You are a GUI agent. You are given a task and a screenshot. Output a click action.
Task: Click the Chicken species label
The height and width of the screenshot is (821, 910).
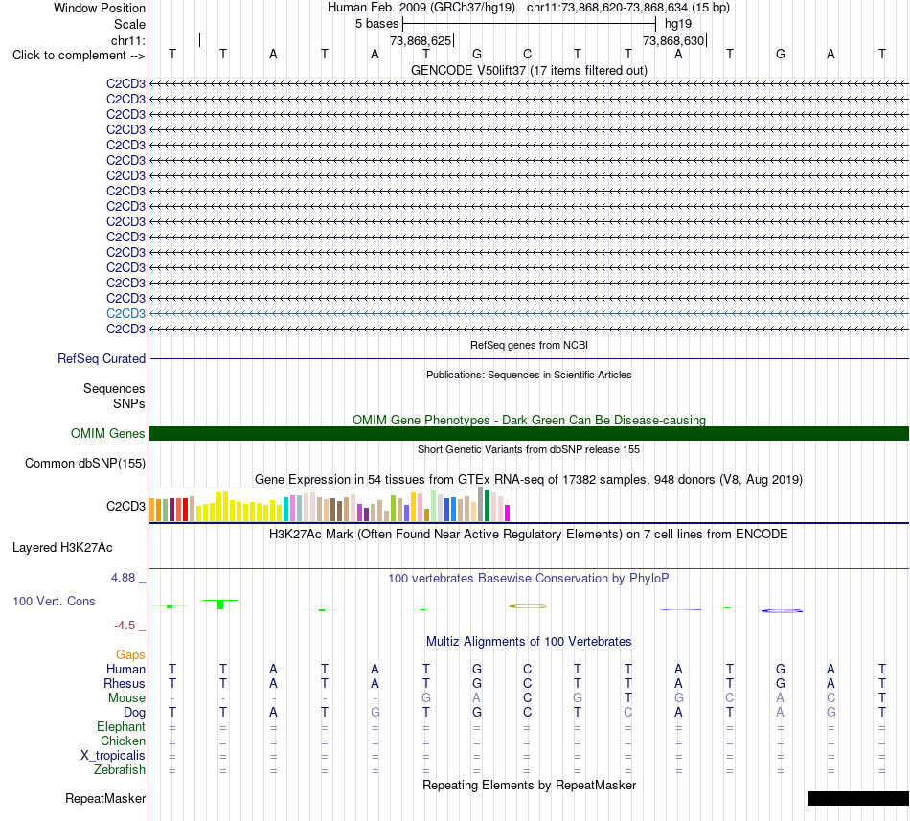(123, 741)
